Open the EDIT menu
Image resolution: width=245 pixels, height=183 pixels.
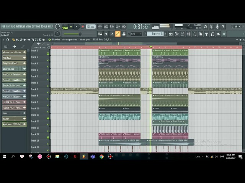point(8,26)
